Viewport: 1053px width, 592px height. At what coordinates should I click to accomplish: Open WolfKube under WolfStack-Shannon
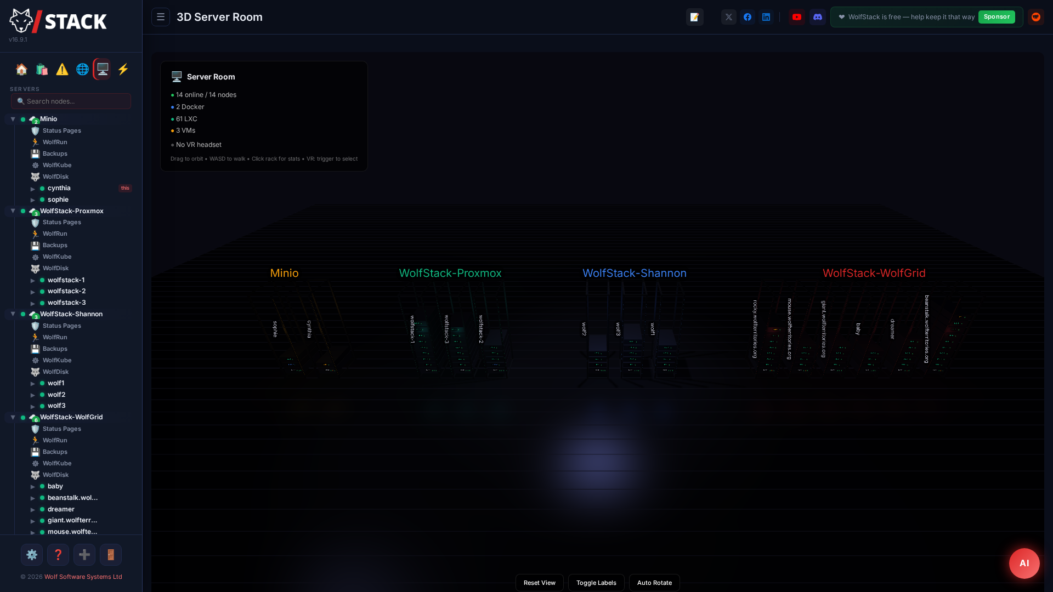(57, 360)
